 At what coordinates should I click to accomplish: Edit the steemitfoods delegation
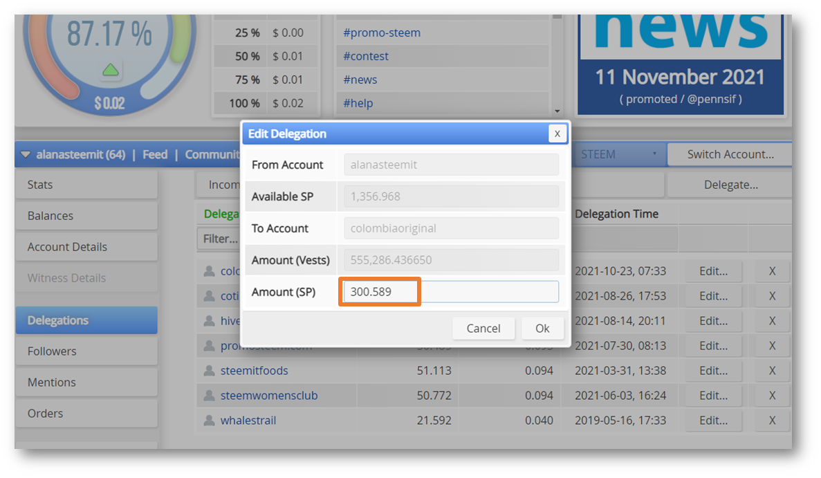click(714, 371)
